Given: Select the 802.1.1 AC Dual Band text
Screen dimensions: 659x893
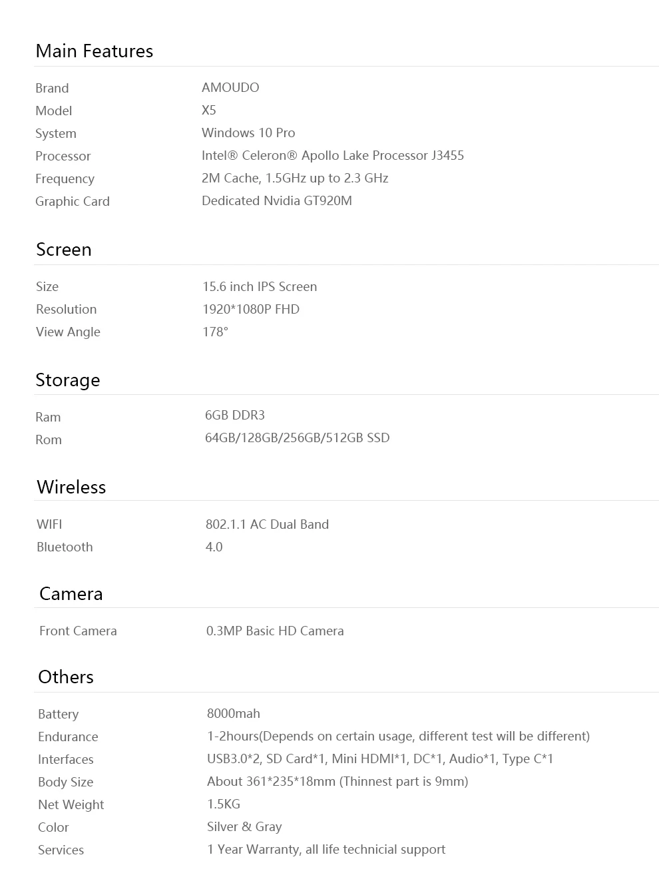Looking at the screenshot, I should pos(267,524).
